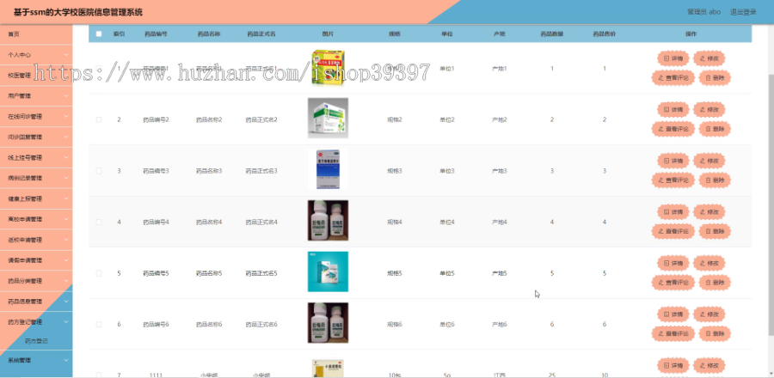
Task: Open the drug image in row 药品编号3
Action: [328, 169]
